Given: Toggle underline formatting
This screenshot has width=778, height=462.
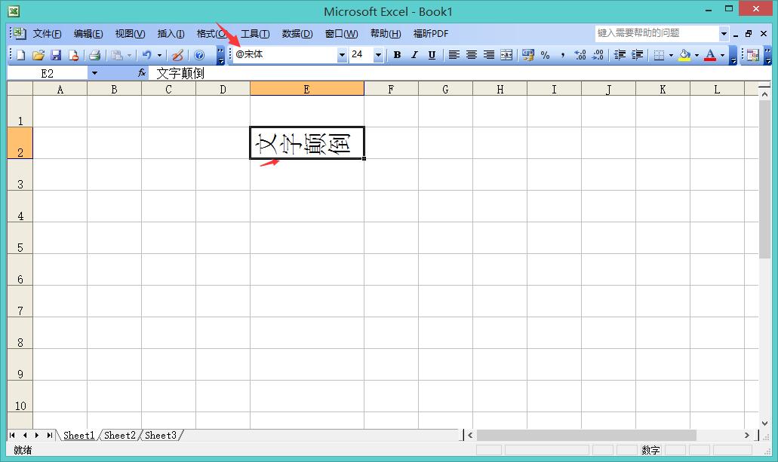Looking at the screenshot, I should (x=432, y=55).
